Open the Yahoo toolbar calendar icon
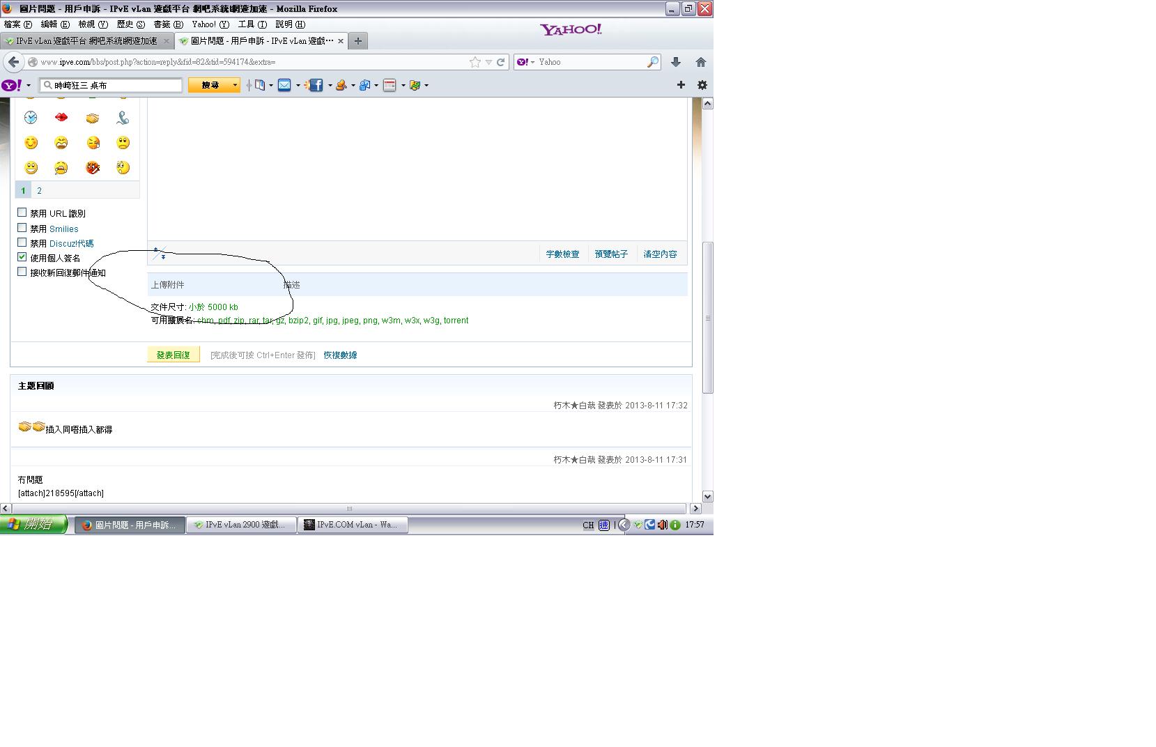Screen dimensions: 1156x747 click(x=390, y=85)
